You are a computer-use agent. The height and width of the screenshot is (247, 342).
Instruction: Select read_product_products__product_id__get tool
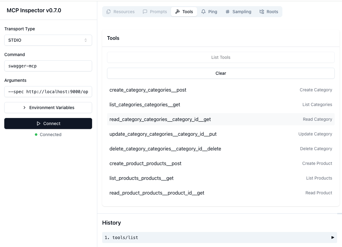(x=221, y=193)
